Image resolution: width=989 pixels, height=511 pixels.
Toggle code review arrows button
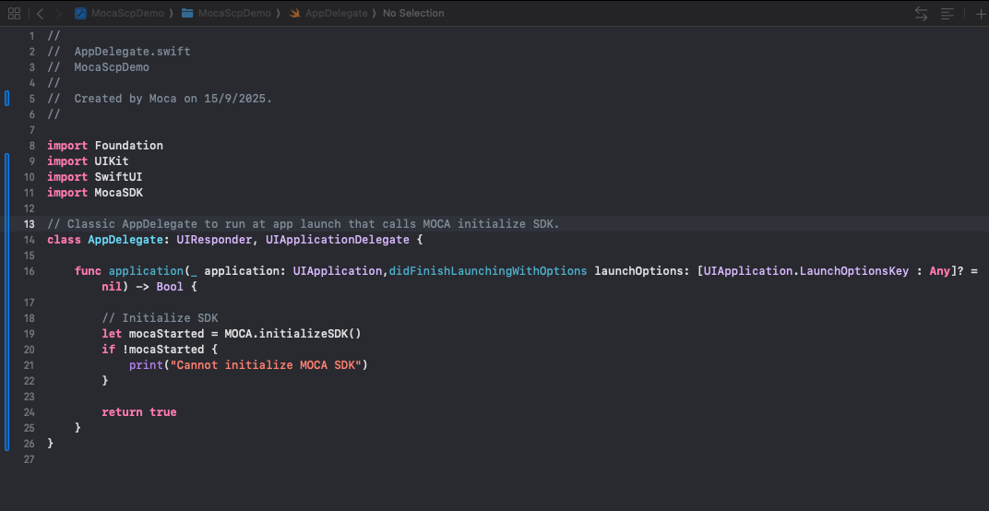tap(922, 13)
